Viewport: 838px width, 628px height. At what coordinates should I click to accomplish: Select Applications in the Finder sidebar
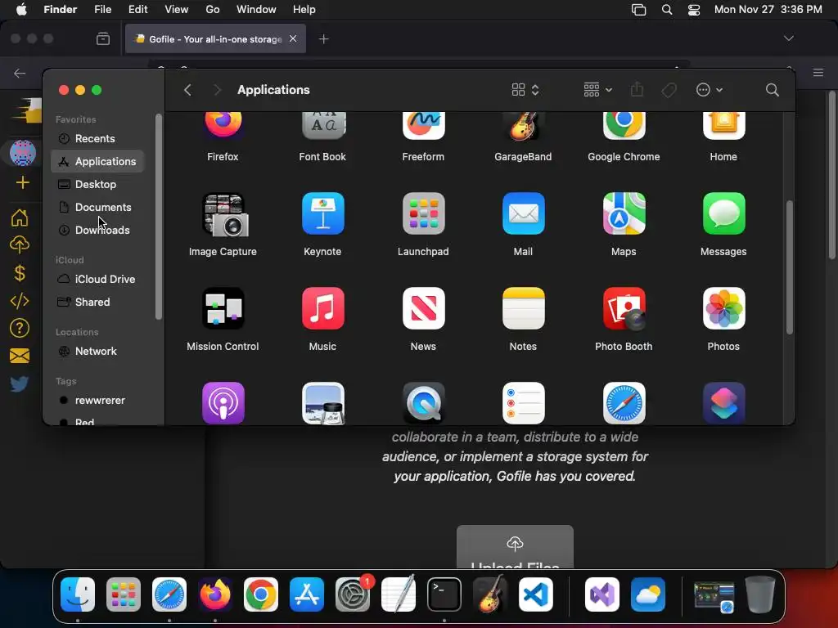97,161
